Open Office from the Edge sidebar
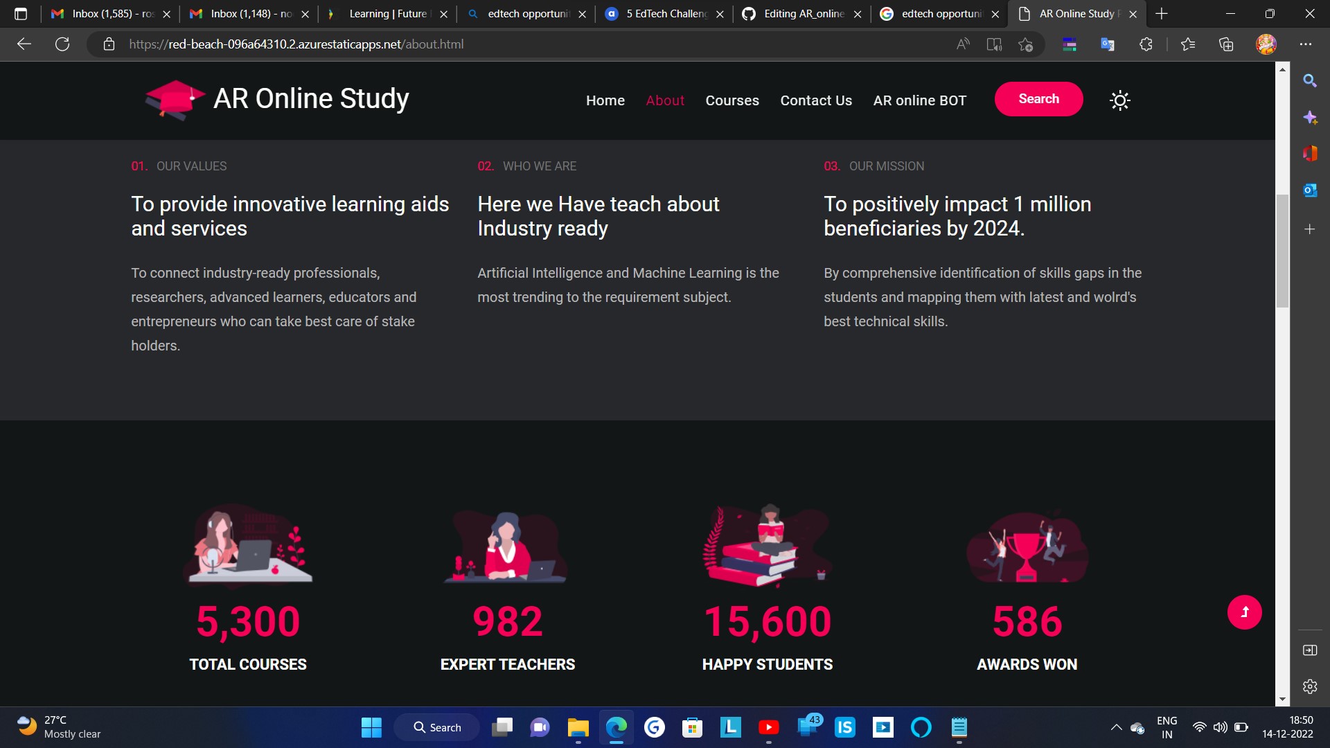 point(1311,154)
